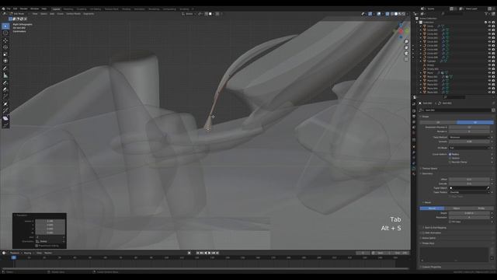
Task: Toggle Proportional editing in operator panel
Action: (x=36, y=246)
